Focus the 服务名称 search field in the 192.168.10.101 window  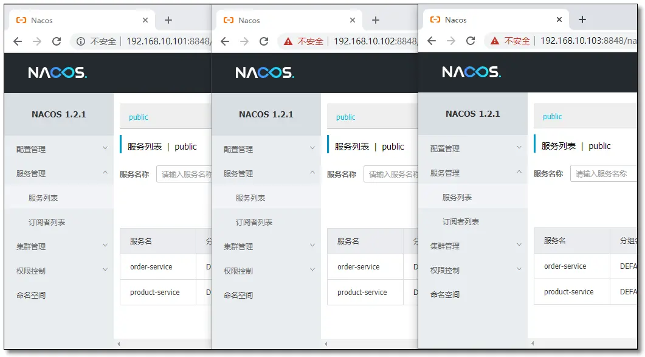[184, 174]
